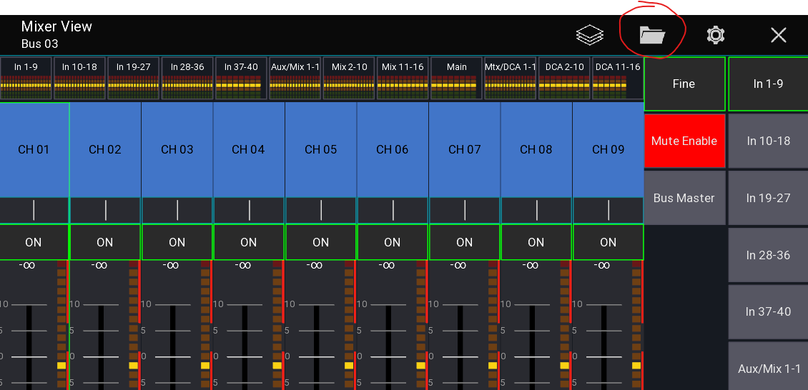Click the CH 06 fader track
The image size is (808, 390).
(x=388, y=347)
